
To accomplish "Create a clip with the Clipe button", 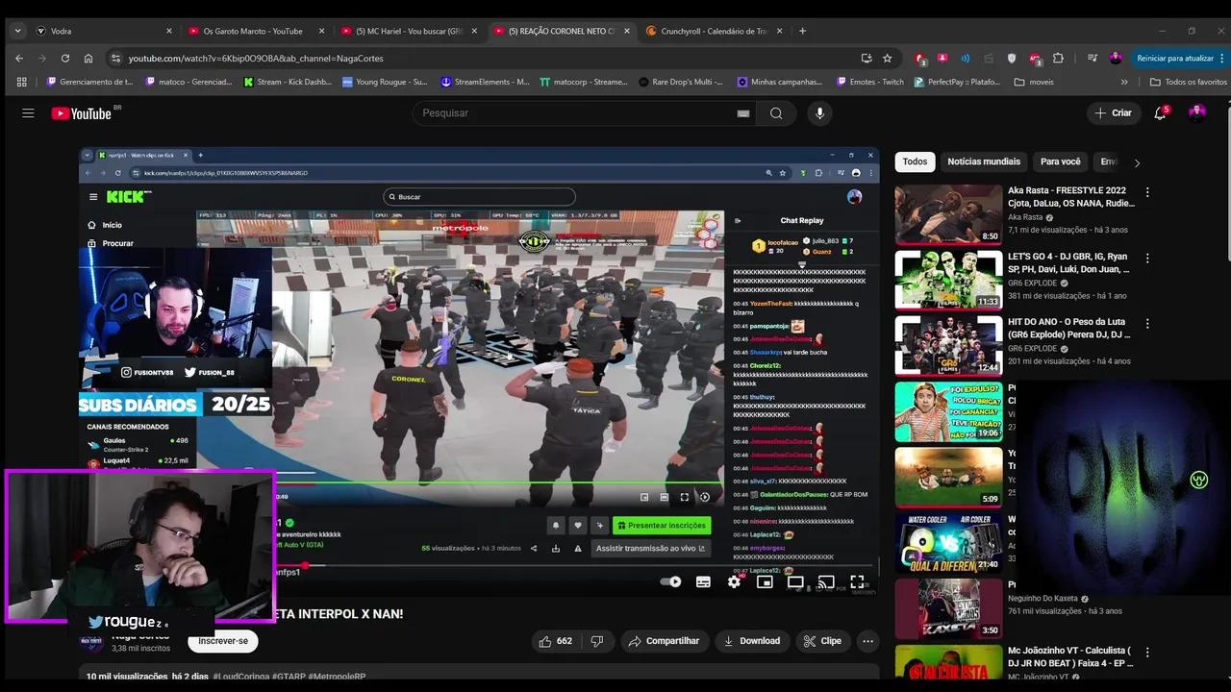I will tap(822, 641).
